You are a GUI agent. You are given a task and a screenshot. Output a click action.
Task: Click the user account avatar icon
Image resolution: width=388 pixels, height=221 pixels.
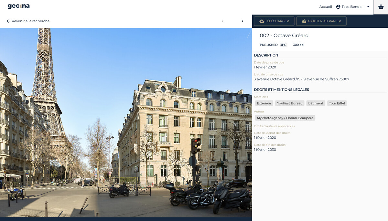(338, 7)
